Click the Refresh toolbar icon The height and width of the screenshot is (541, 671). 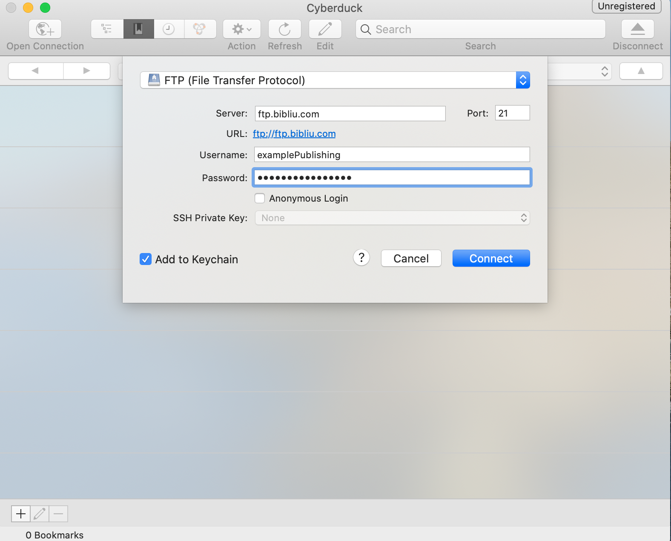[284, 29]
